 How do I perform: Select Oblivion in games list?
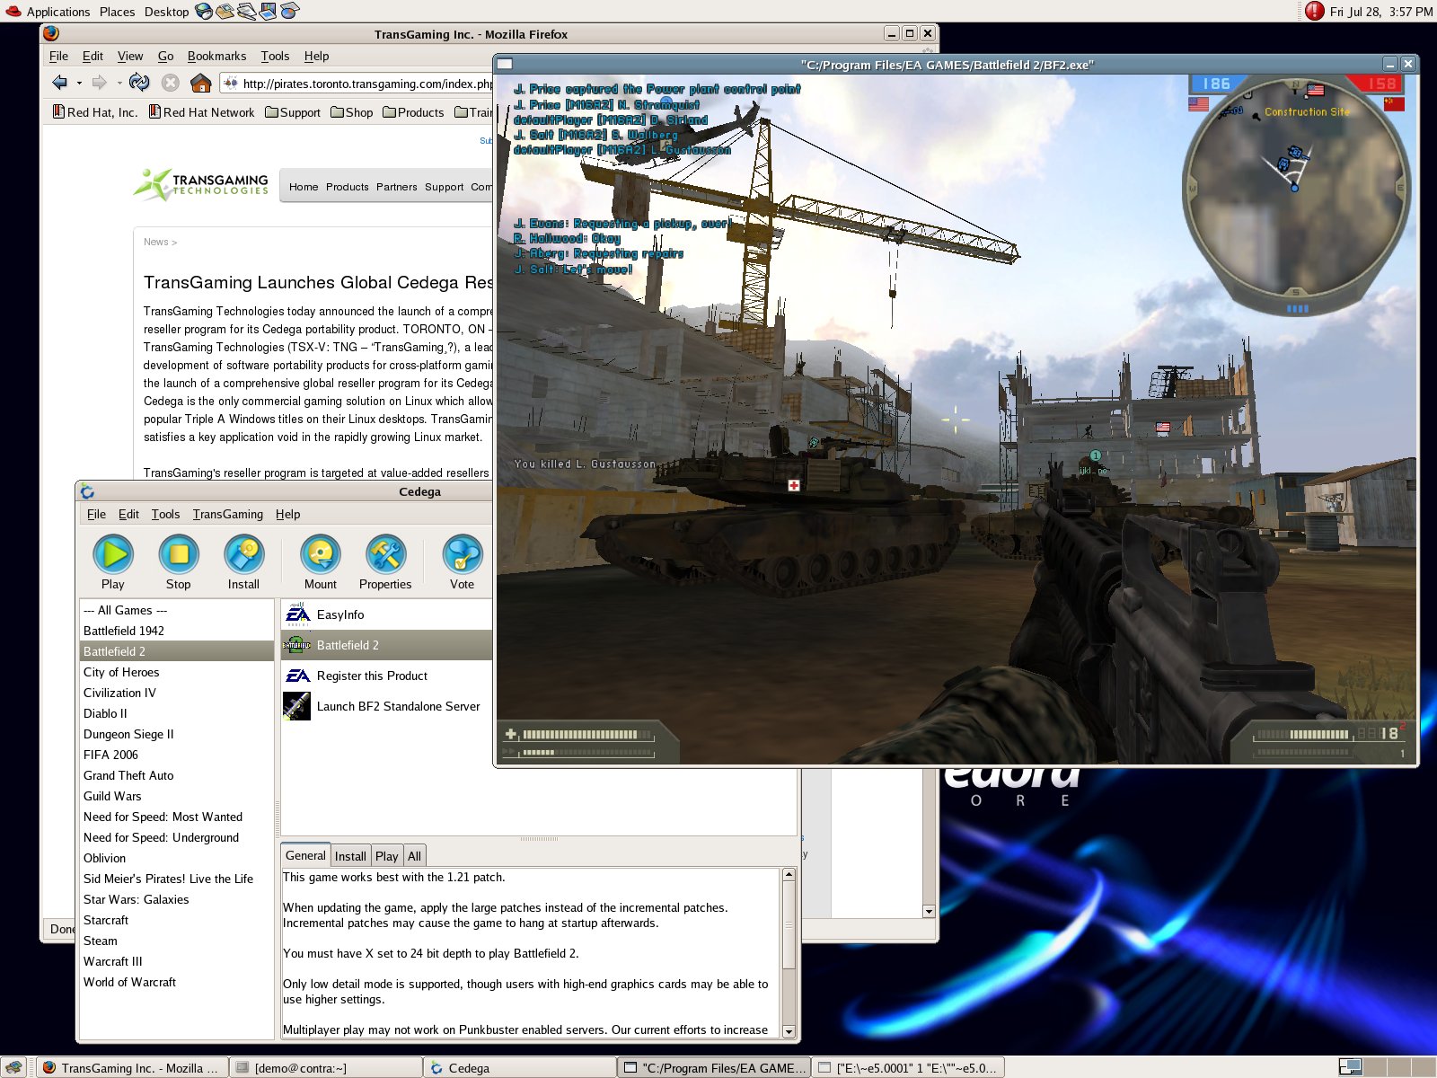(177, 858)
